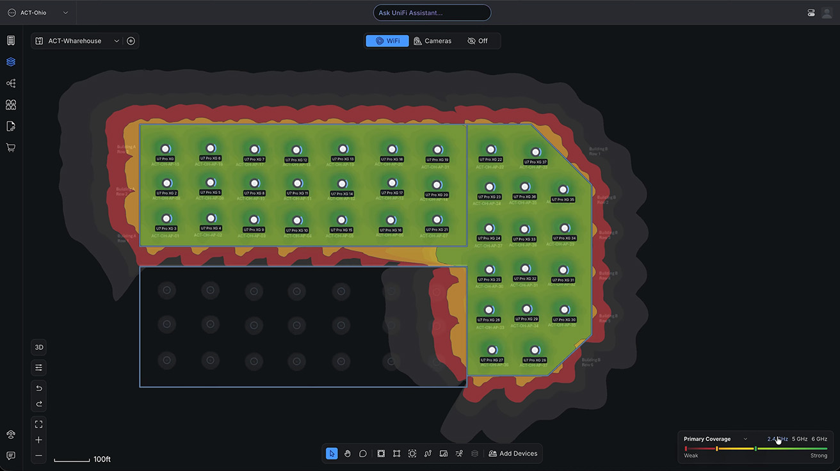The height and width of the screenshot is (471, 840).
Task: Select the comment bubble tool
Action: [362, 454]
